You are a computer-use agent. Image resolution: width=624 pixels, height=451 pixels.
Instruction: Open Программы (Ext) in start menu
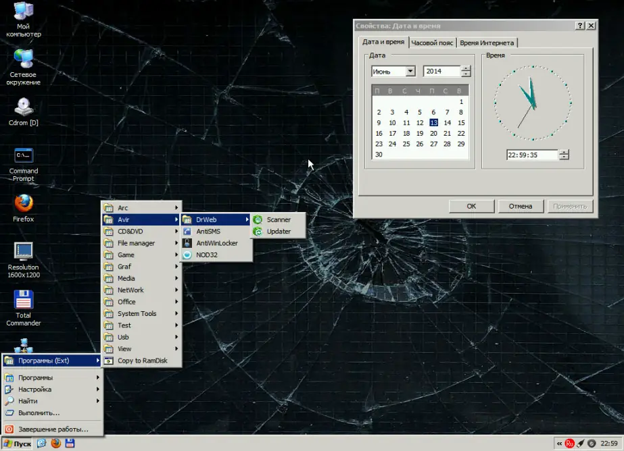pyautogui.click(x=52, y=361)
